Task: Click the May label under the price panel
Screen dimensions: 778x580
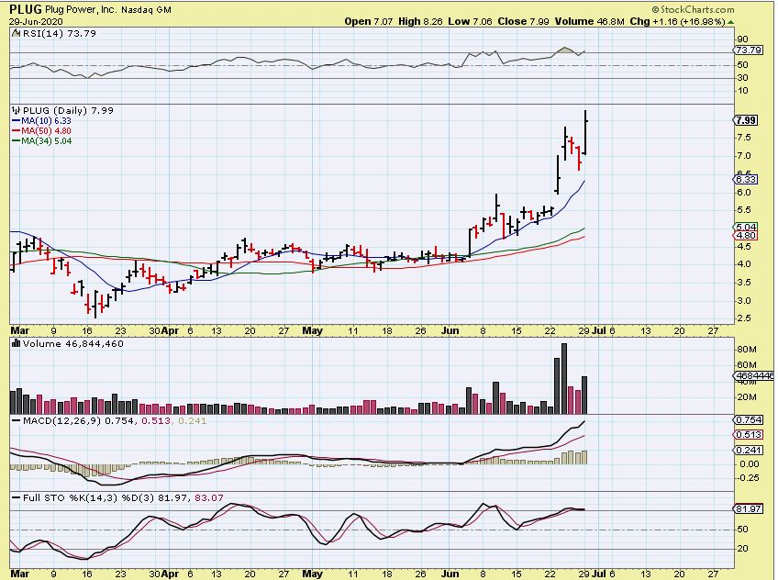Action: 312,330
